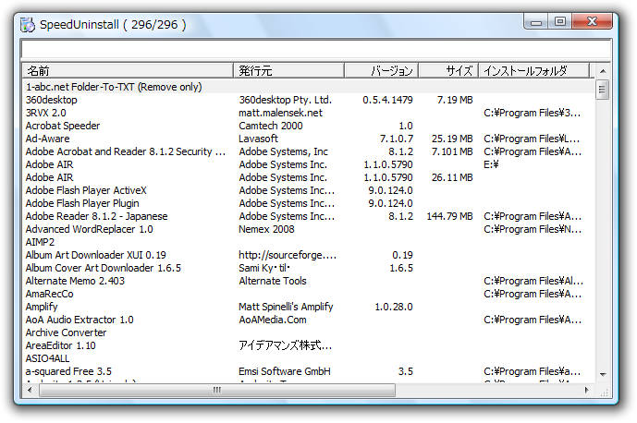Viewport: 637px width, 423px height.
Task: Click the Camtech 2000 publisher cell
Action: pyautogui.click(x=271, y=126)
